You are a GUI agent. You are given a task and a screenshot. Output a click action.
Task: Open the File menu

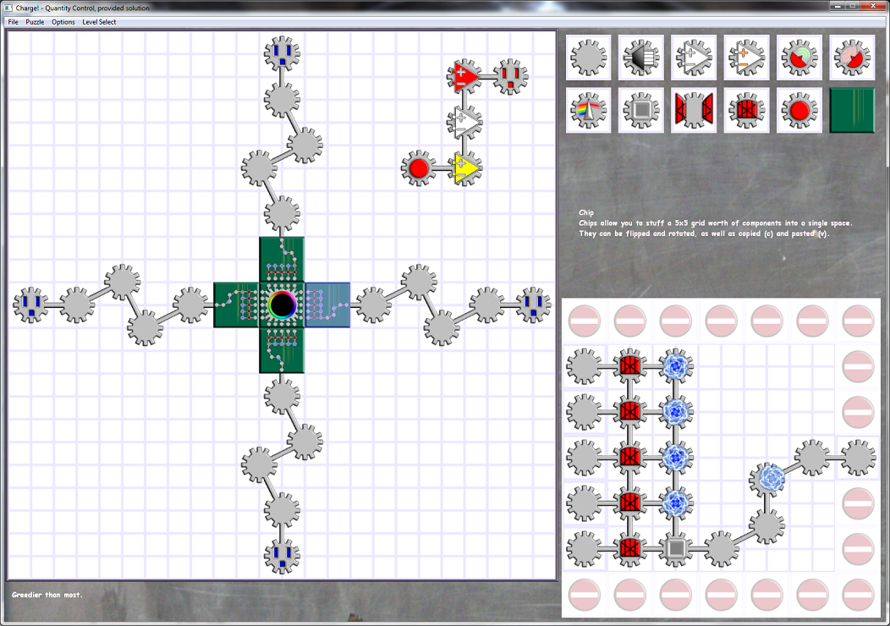coord(13,22)
